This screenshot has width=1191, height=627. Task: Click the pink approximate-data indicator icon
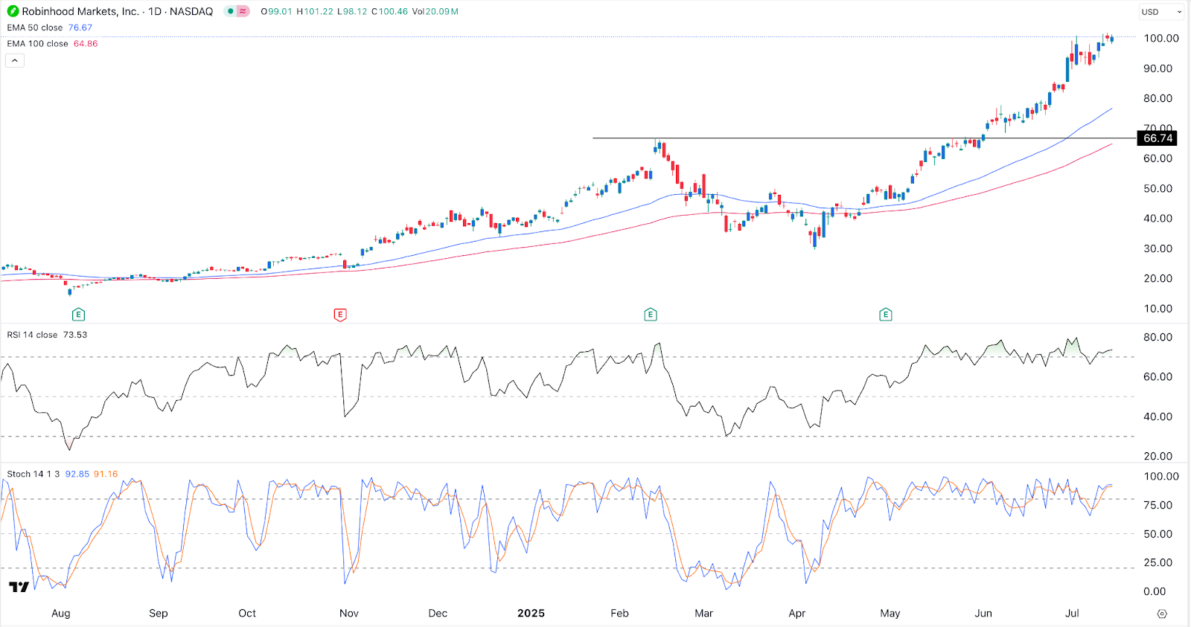243,11
